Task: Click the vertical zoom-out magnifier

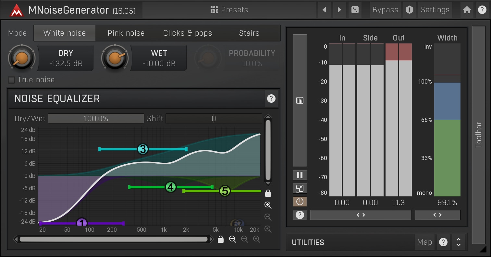Action: (x=268, y=217)
